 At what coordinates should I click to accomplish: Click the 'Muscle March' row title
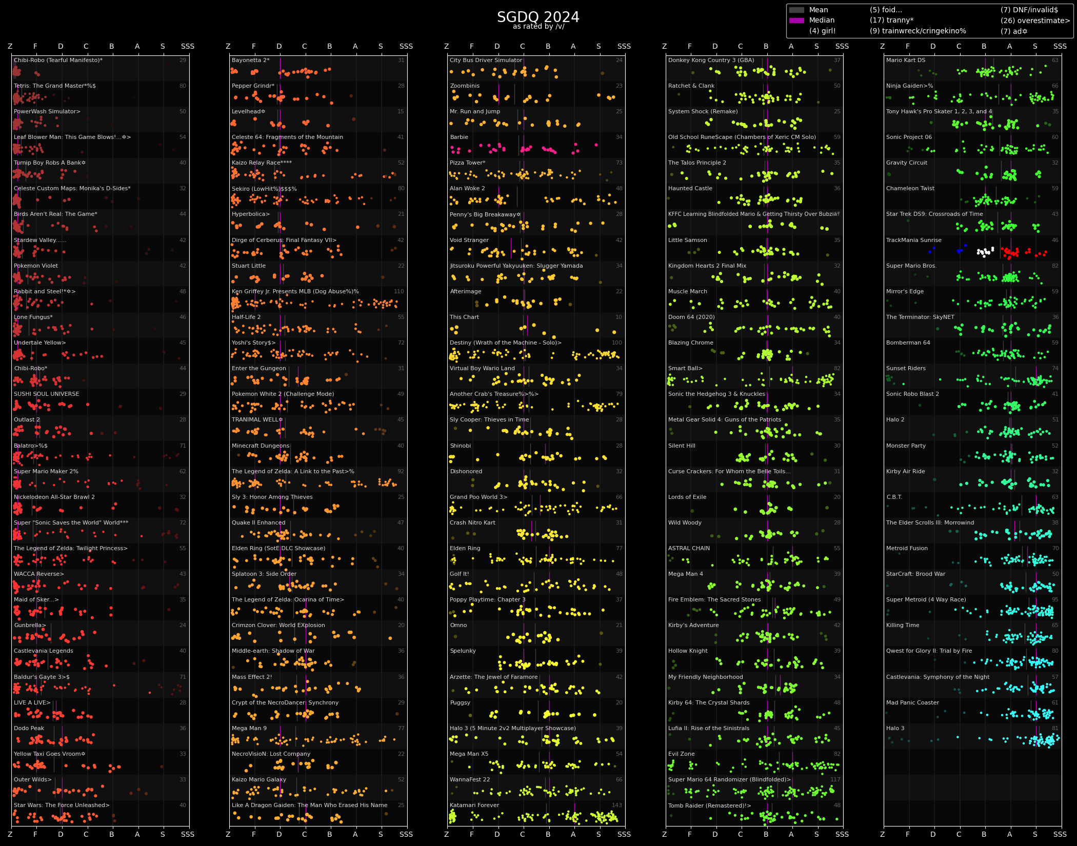pos(688,291)
